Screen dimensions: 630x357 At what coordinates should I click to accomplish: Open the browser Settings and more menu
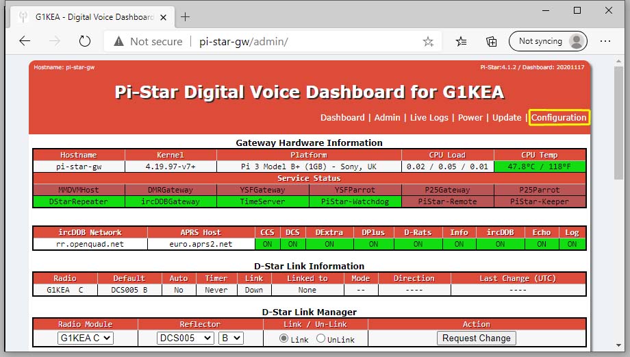(605, 41)
